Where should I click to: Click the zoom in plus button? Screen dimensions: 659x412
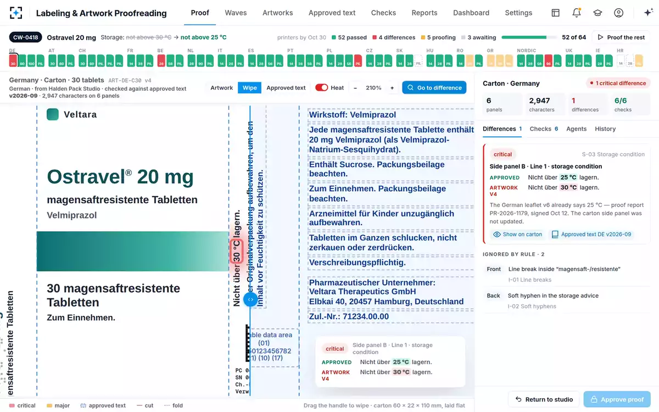point(392,88)
